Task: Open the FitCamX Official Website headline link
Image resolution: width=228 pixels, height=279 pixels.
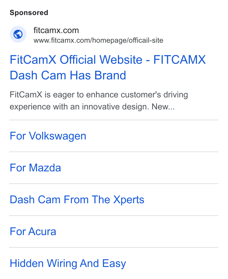Action: pyautogui.click(x=108, y=67)
